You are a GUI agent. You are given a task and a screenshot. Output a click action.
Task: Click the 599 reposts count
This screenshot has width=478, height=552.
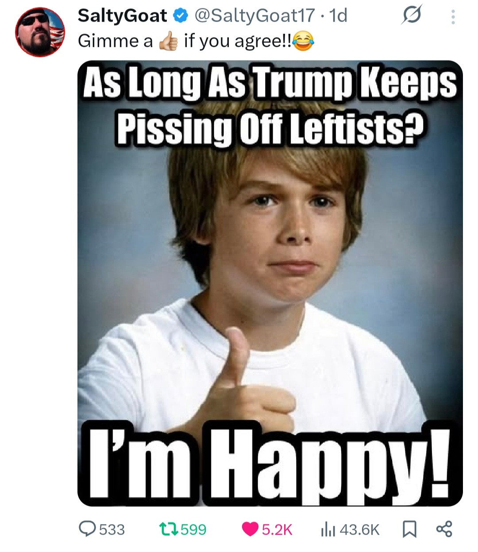(x=193, y=529)
